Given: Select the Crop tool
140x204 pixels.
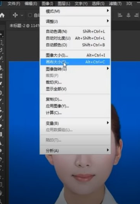Looking at the screenshot, I should pyautogui.click(x=1, y=68).
